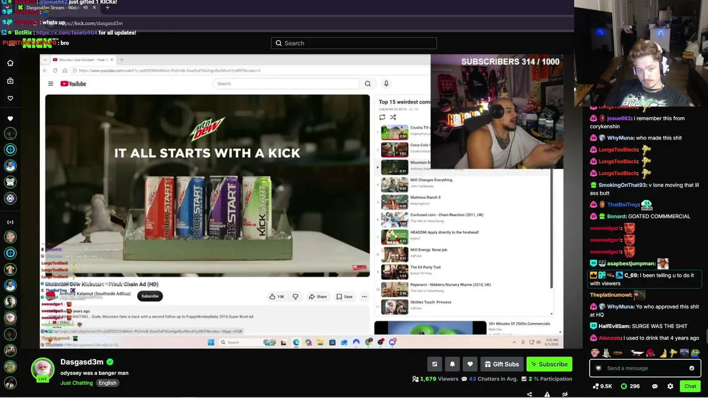Click the browser refresh icon in stream
Screen dimensions: 708x398
[55, 71]
